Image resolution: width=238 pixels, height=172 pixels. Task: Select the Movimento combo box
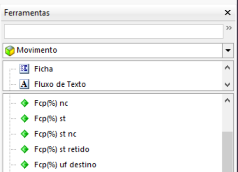[118, 51]
